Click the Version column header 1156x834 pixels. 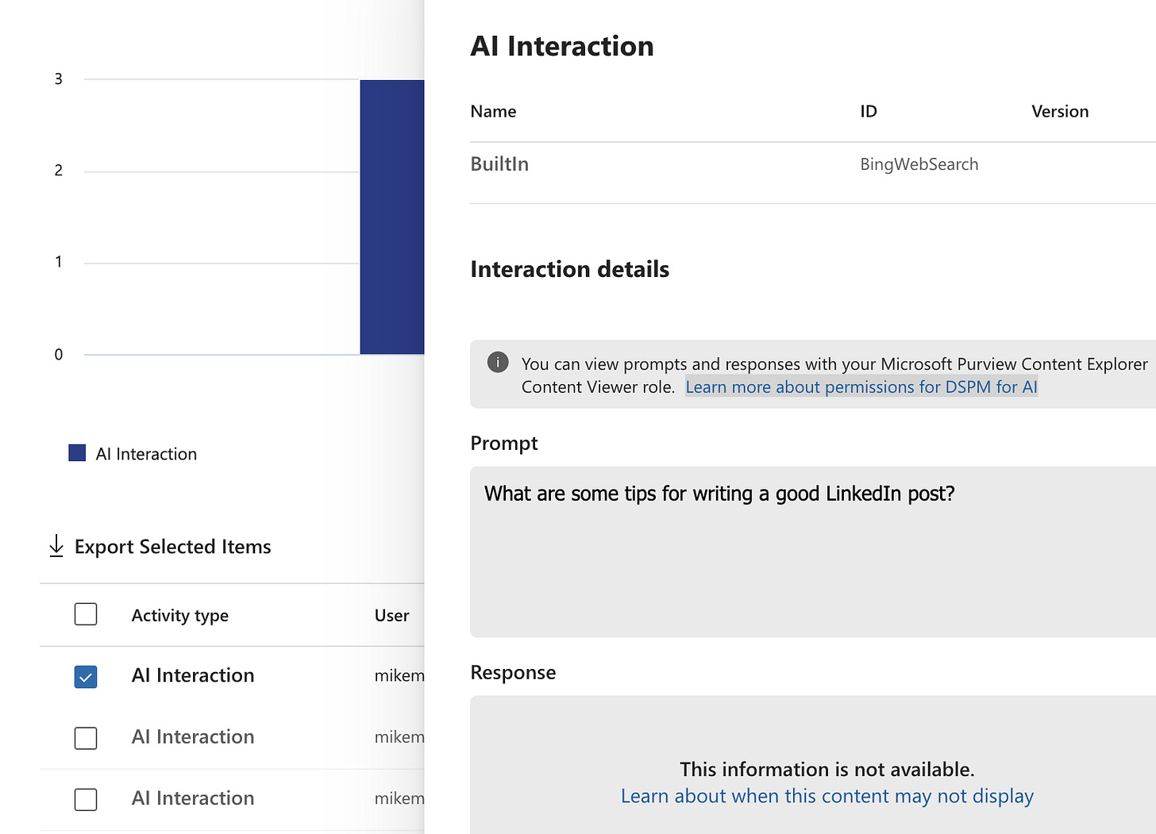pyautogui.click(x=1059, y=112)
